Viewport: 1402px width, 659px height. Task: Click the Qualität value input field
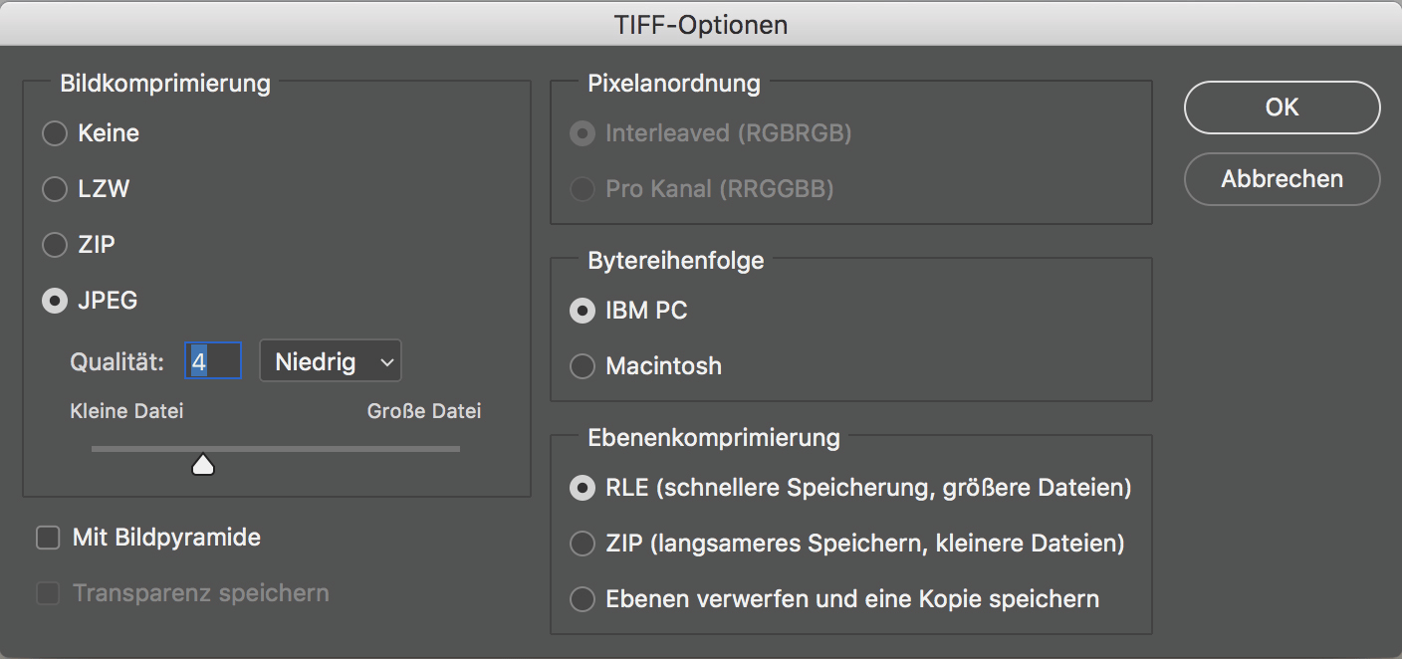tap(212, 360)
